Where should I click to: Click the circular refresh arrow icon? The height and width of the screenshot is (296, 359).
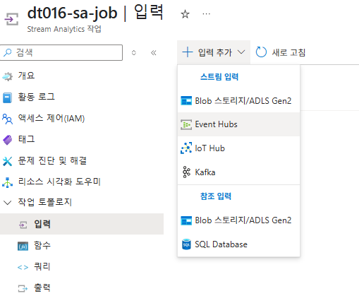[261, 52]
